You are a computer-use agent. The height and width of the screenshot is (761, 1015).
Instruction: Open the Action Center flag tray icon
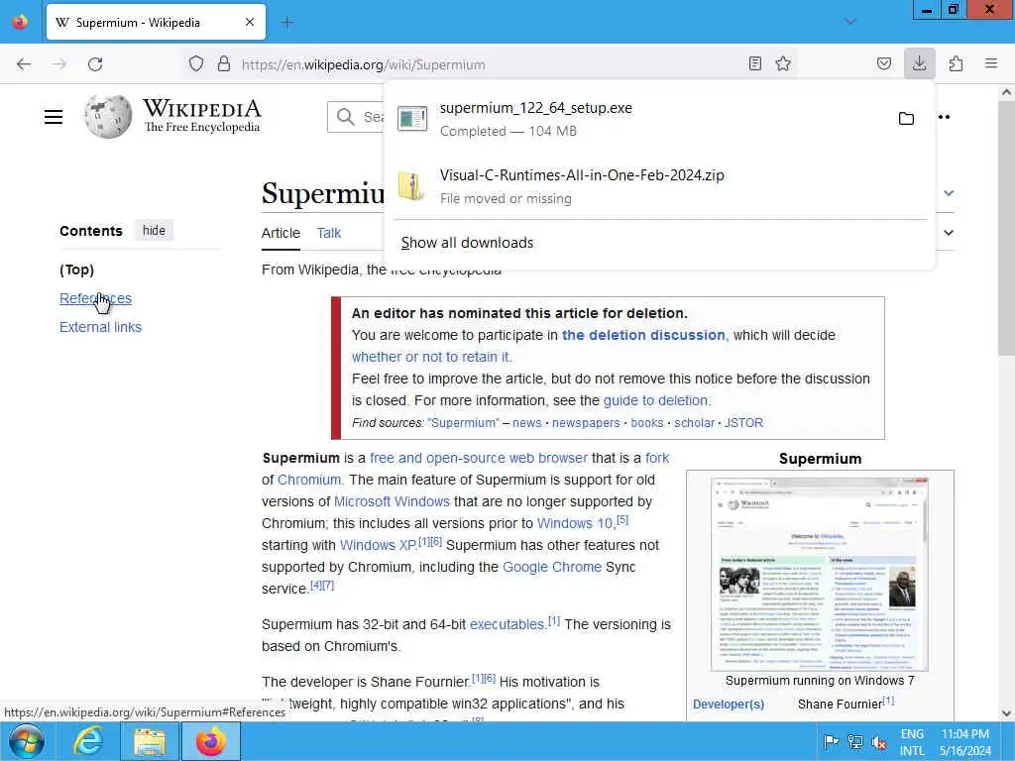[x=831, y=741]
